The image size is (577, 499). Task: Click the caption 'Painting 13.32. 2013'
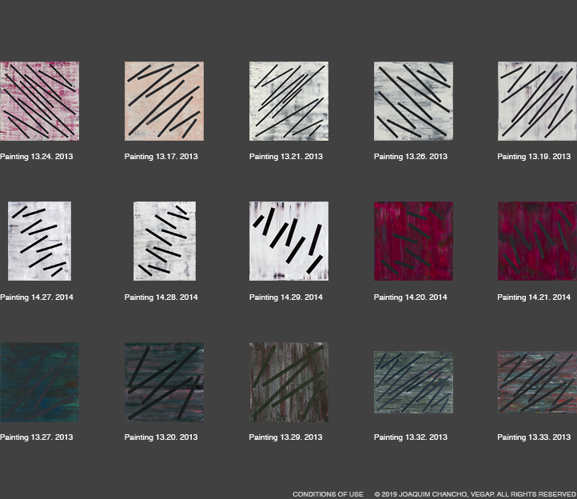coord(411,437)
